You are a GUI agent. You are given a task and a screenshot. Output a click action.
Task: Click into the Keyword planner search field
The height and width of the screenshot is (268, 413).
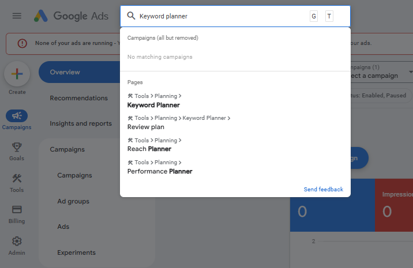pos(219,16)
